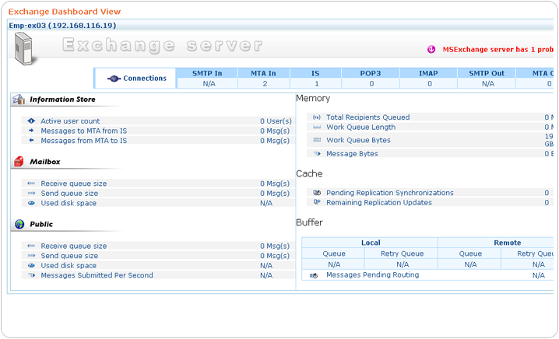Click the Total Recipients Queued label
559x339 pixels.
(x=368, y=117)
